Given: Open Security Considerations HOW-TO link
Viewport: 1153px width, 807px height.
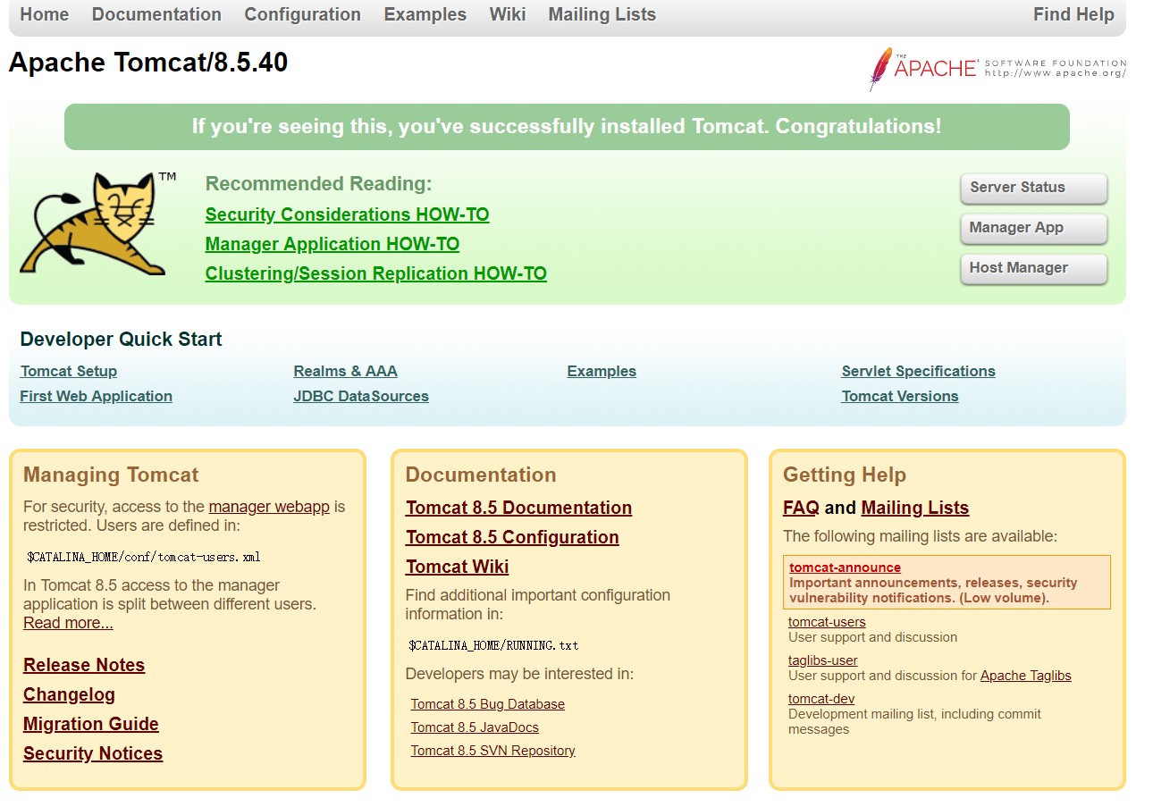Looking at the screenshot, I should pos(347,214).
